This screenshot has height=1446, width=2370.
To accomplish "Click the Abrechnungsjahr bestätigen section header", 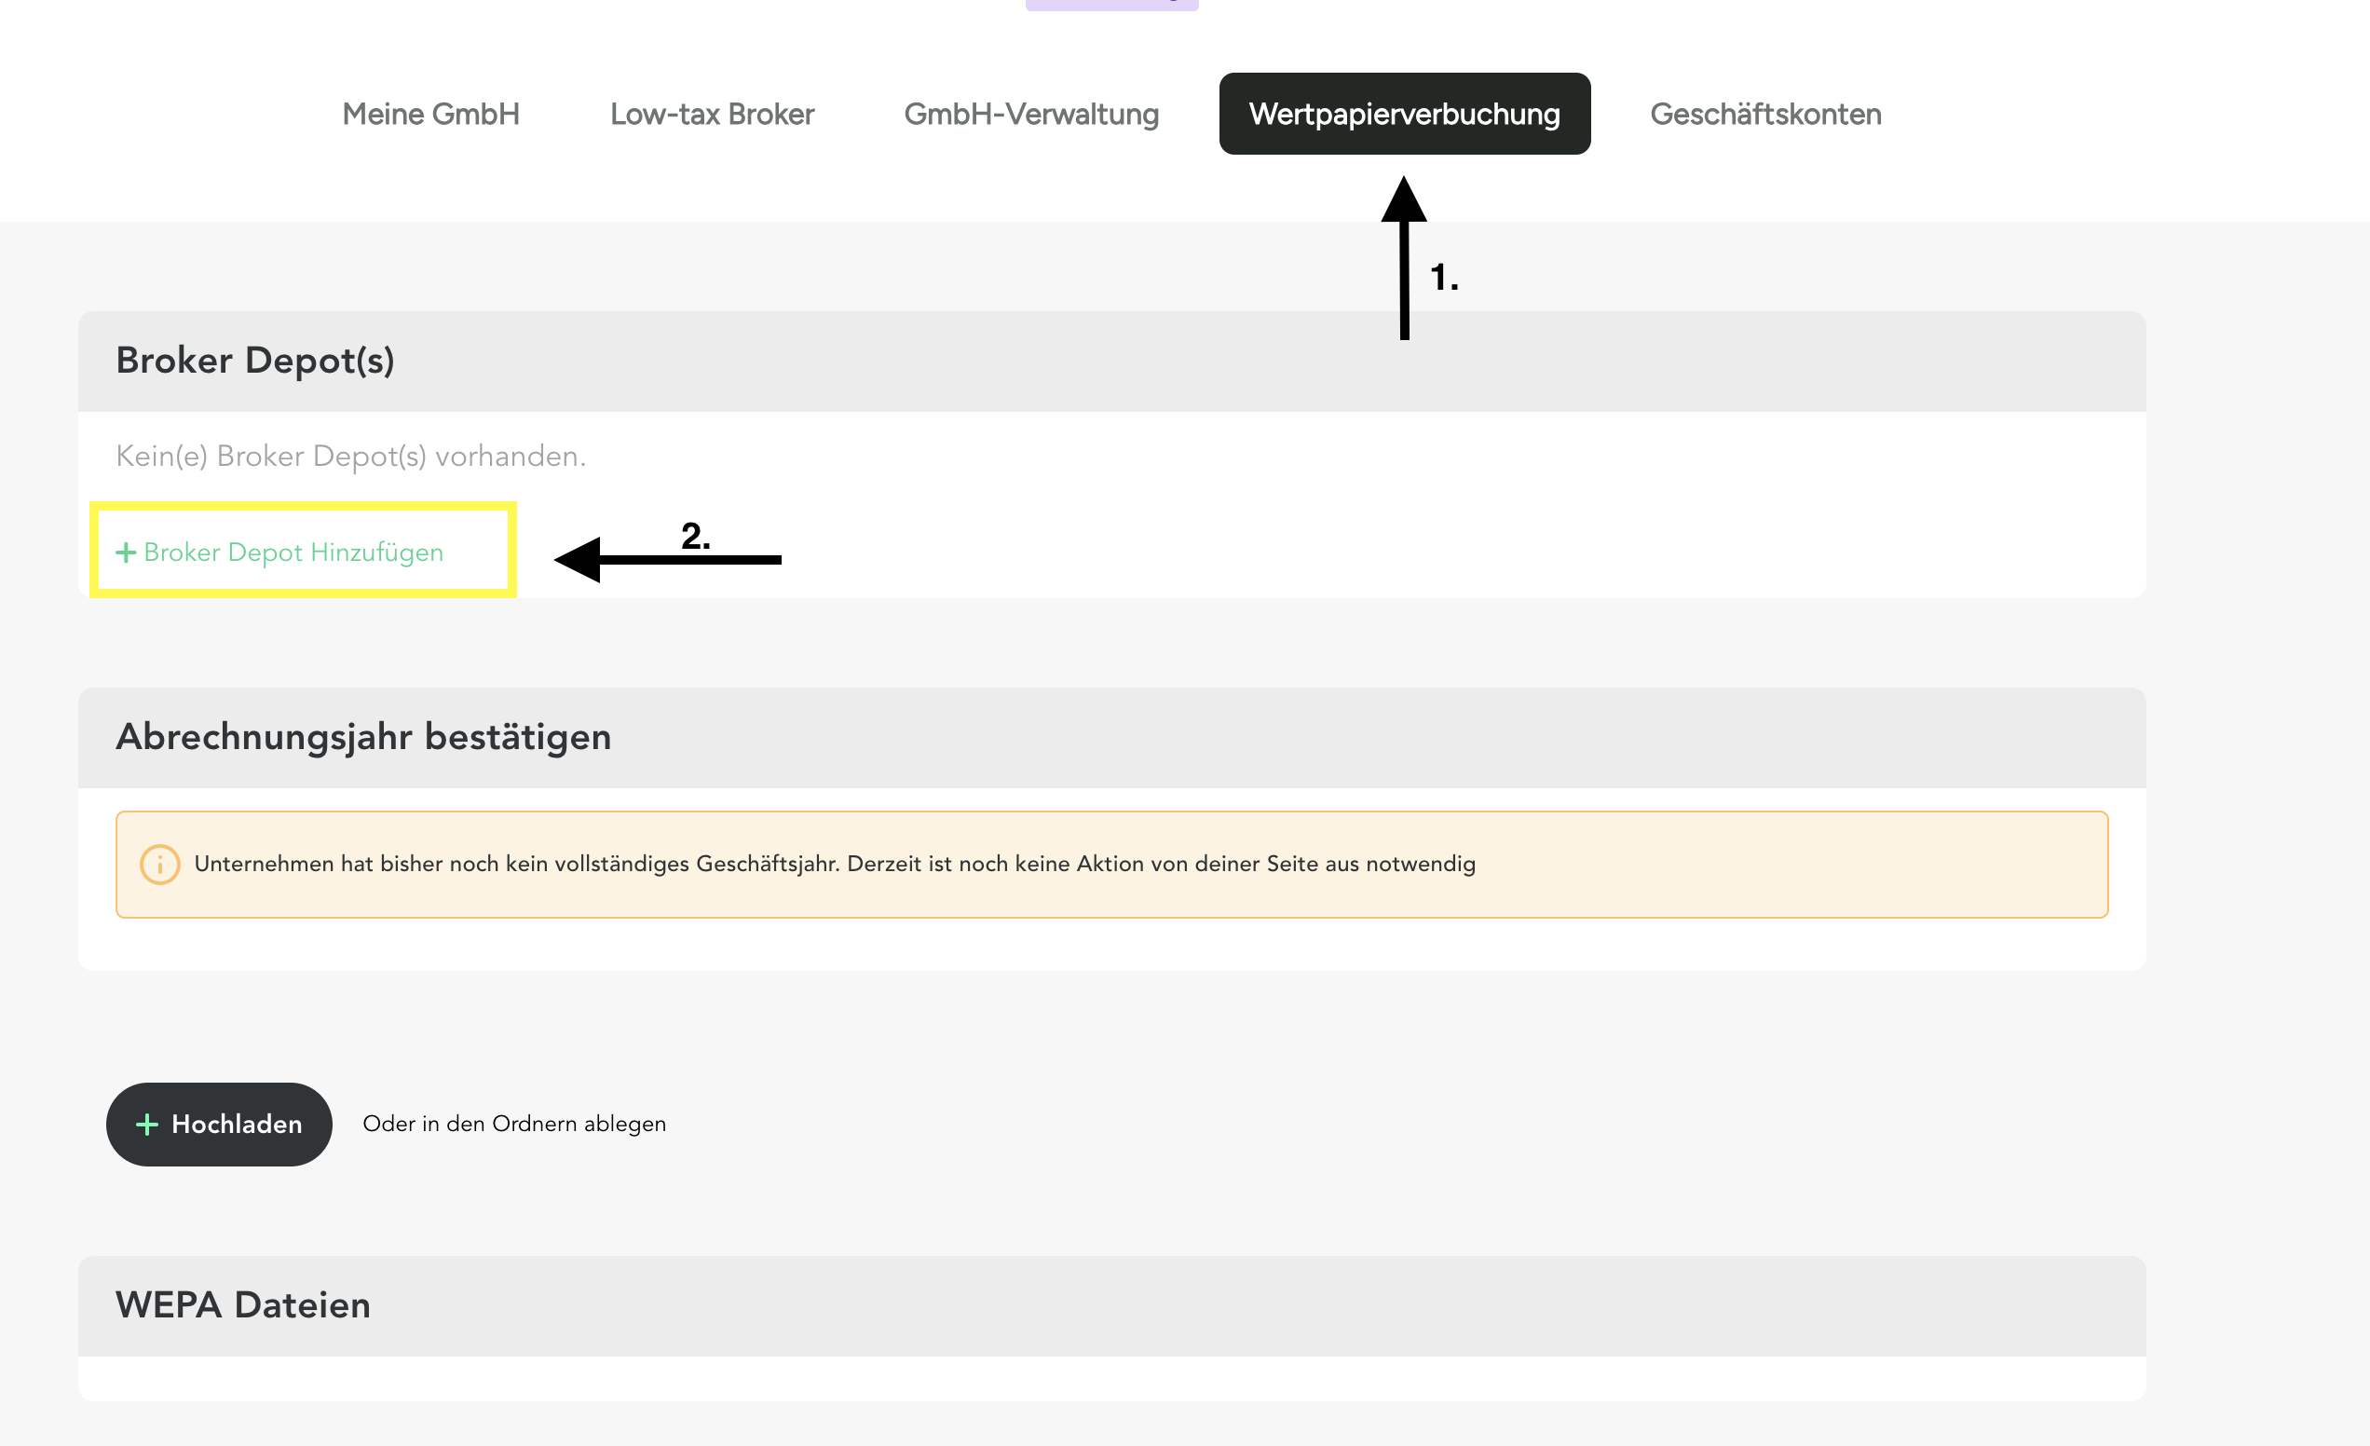I will 363,737.
